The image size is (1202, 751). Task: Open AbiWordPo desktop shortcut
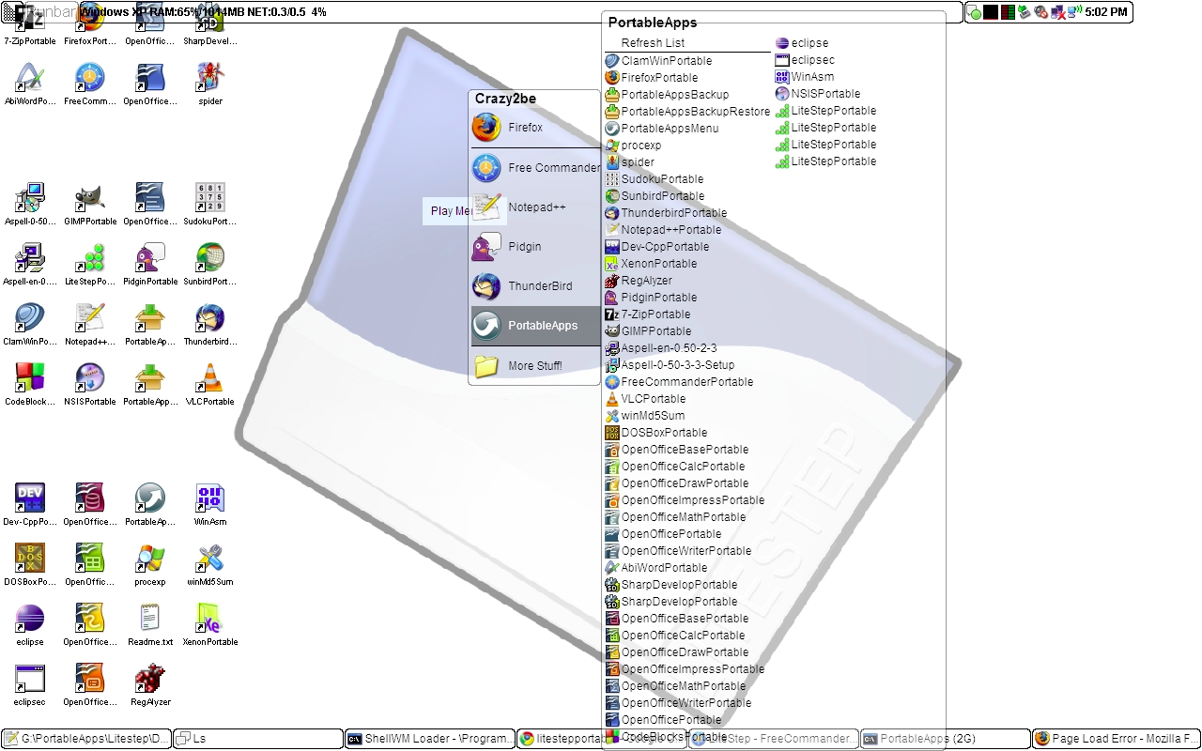coord(30,84)
